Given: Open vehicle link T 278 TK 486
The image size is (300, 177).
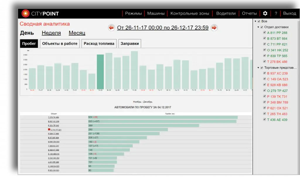Looking at the screenshot, I should click(x=53, y=117).
